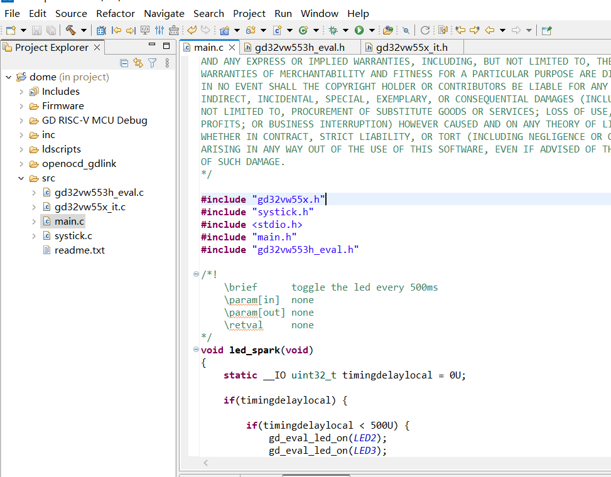Click the New file toolbar icon

coord(11,30)
